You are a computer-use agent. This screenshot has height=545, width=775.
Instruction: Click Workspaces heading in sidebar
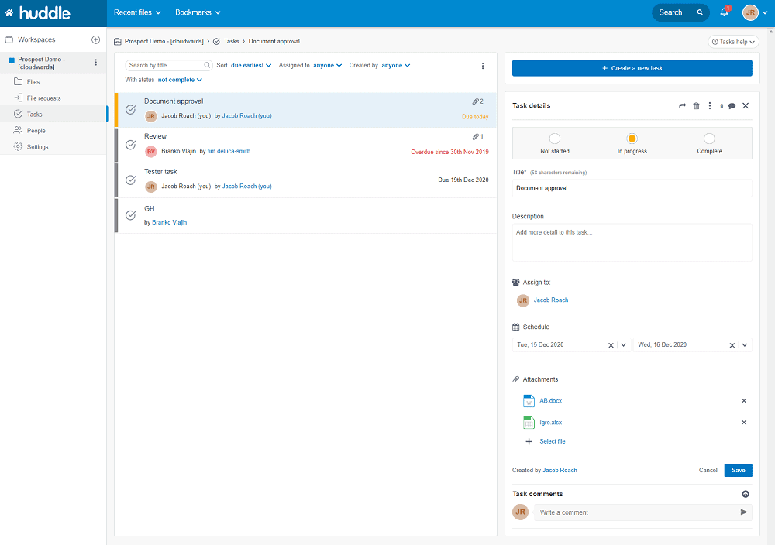point(36,39)
